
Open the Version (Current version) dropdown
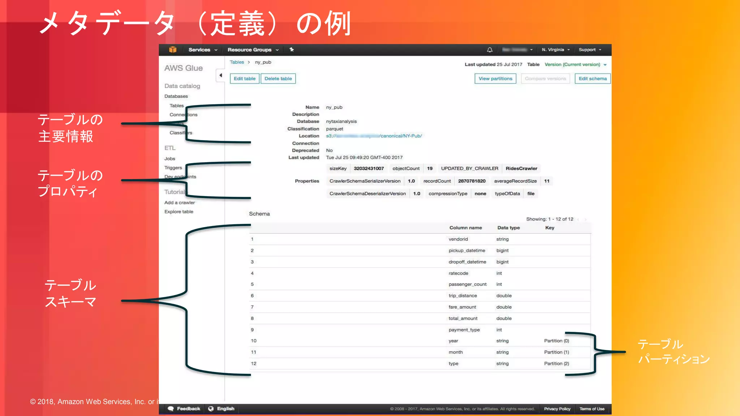pos(576,65)
